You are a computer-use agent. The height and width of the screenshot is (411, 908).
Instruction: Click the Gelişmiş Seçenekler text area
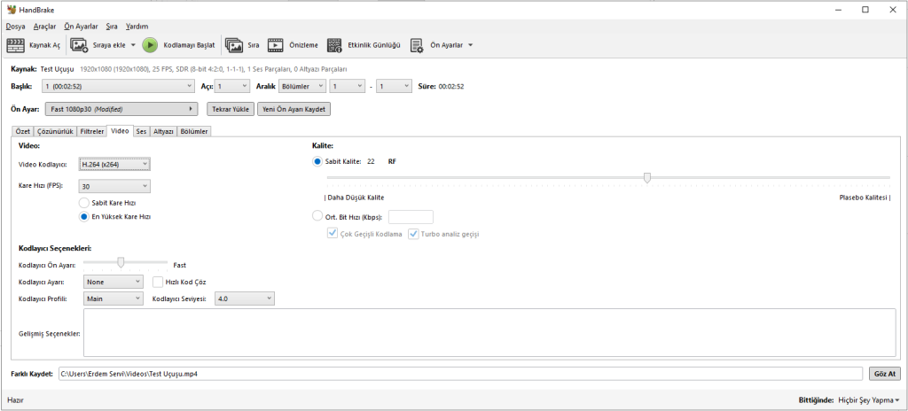(489, 333)
